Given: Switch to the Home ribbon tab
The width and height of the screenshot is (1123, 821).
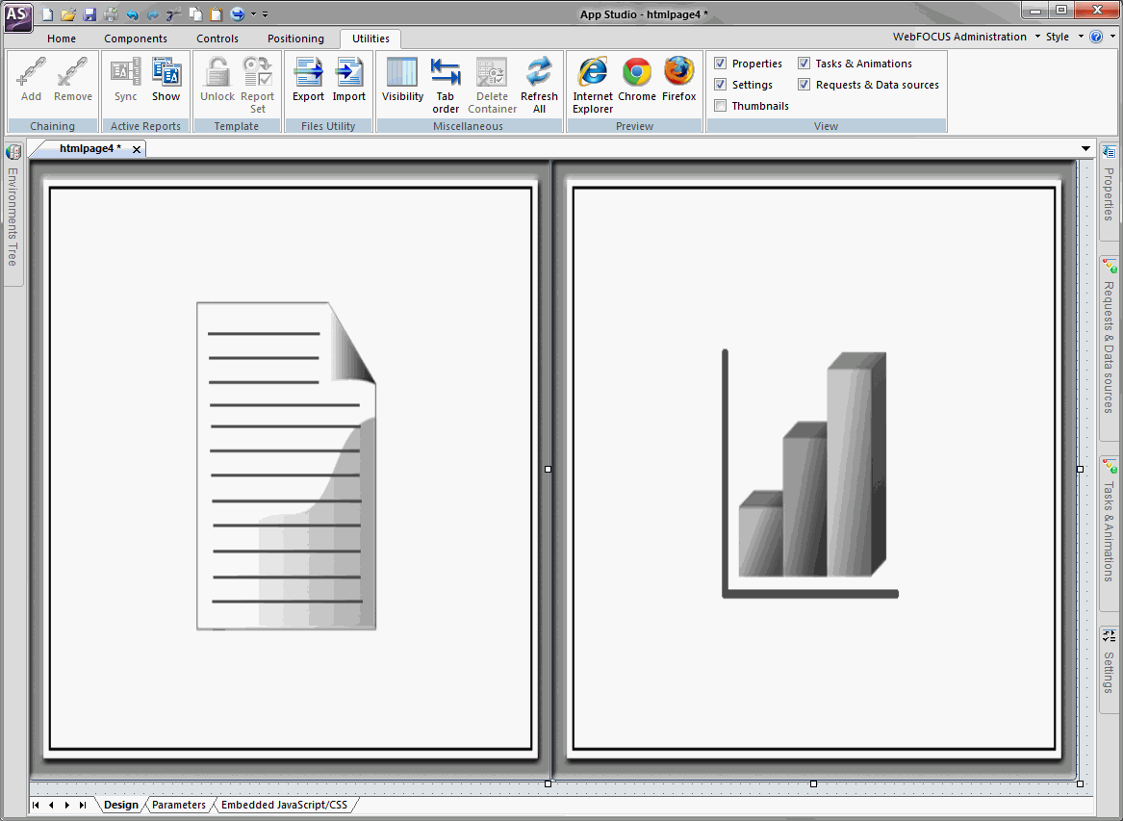Looking at the screenshot, I should (x=62, y=38).
